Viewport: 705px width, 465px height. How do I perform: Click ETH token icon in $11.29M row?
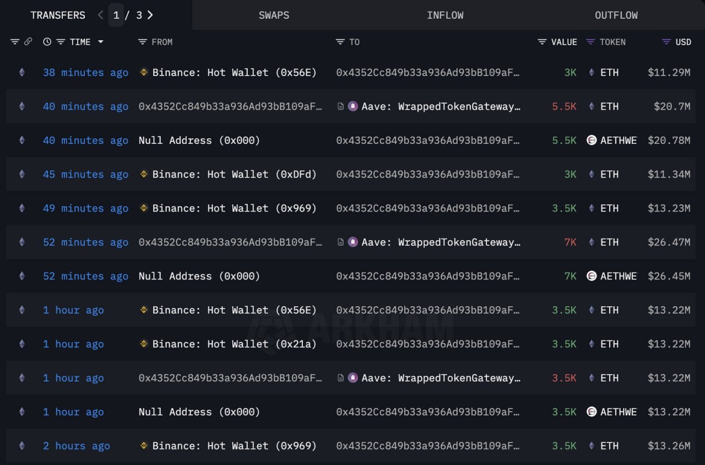(x=592, y=72)
